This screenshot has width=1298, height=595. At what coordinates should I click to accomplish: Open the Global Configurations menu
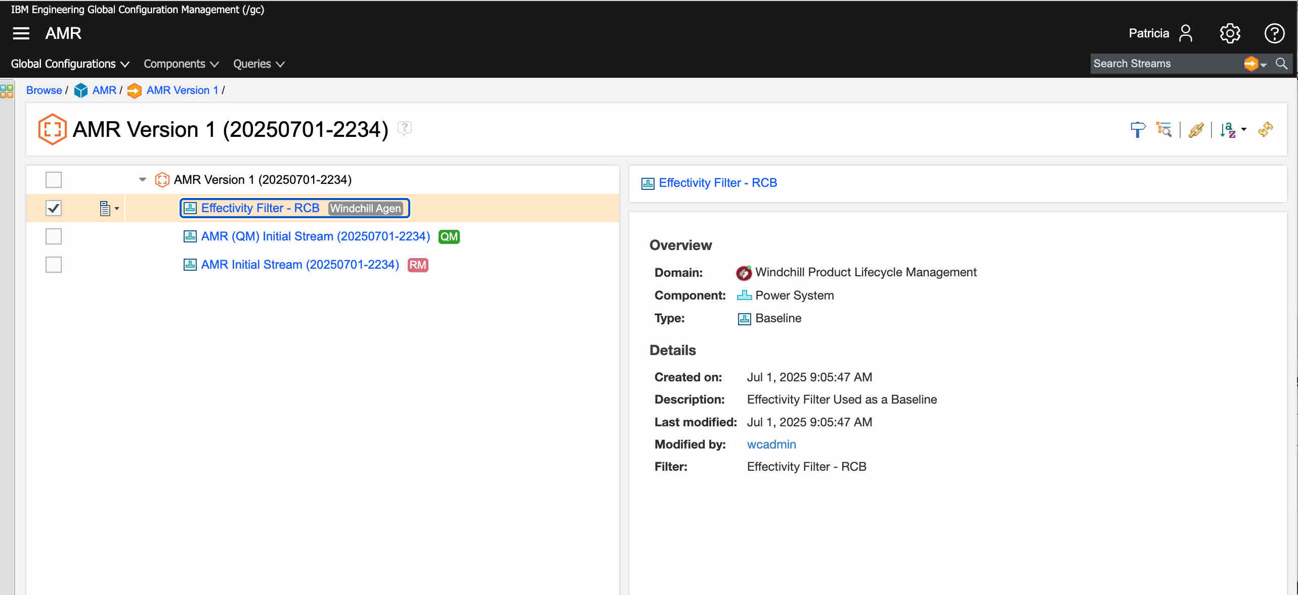(x=70, y=64)
